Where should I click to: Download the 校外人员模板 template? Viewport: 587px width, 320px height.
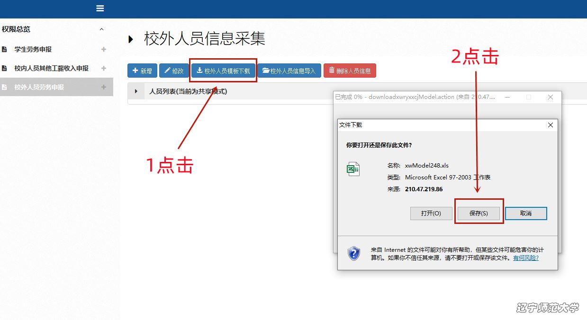coord(223,71)
